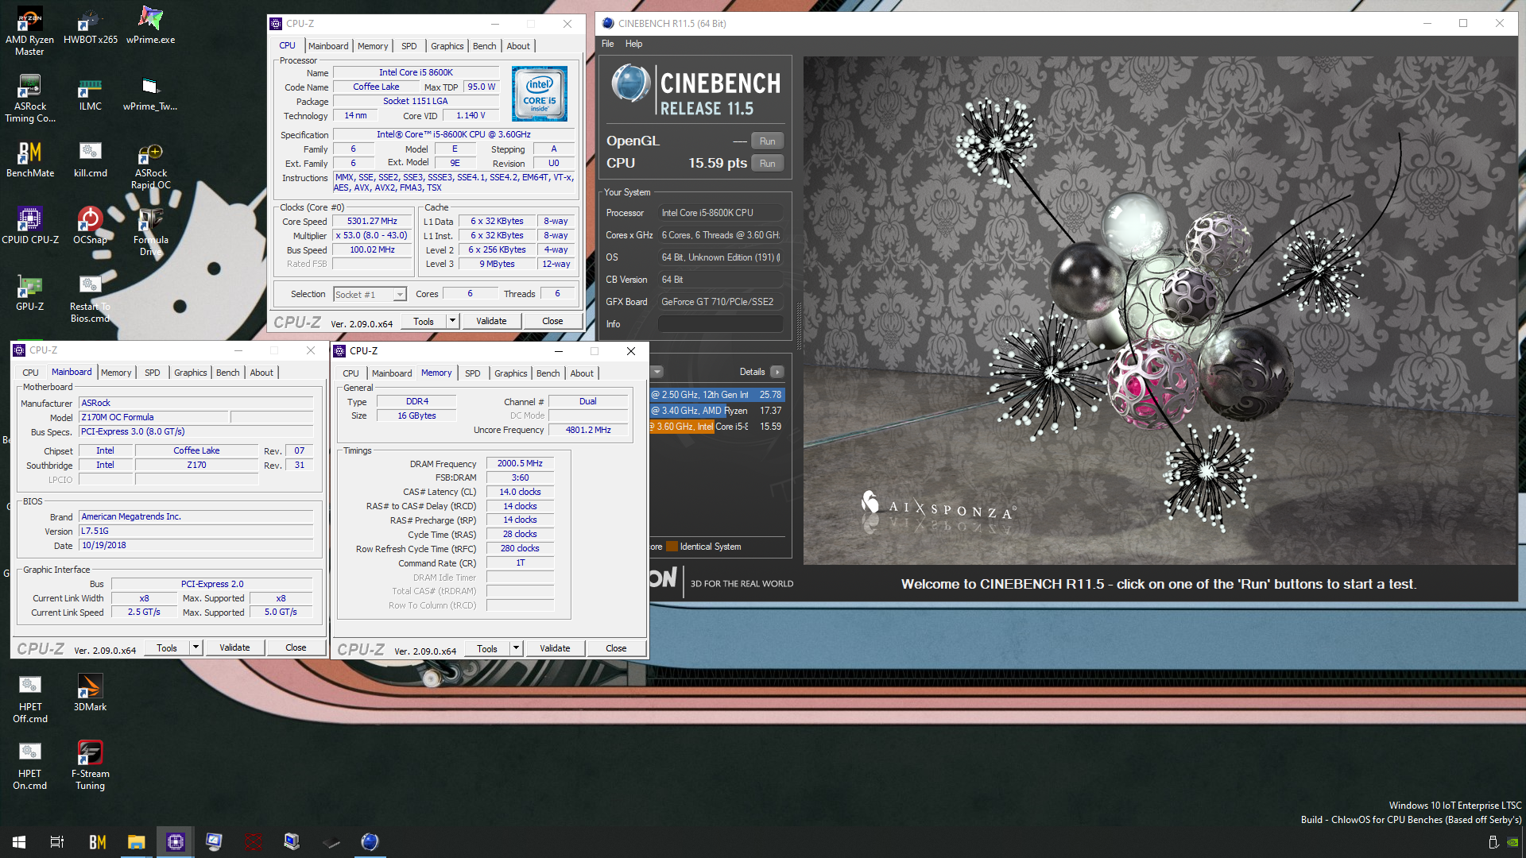Select the HPET Off.cmd desktop file
This screenshot has height=858, width=1526.
[29, 698]
